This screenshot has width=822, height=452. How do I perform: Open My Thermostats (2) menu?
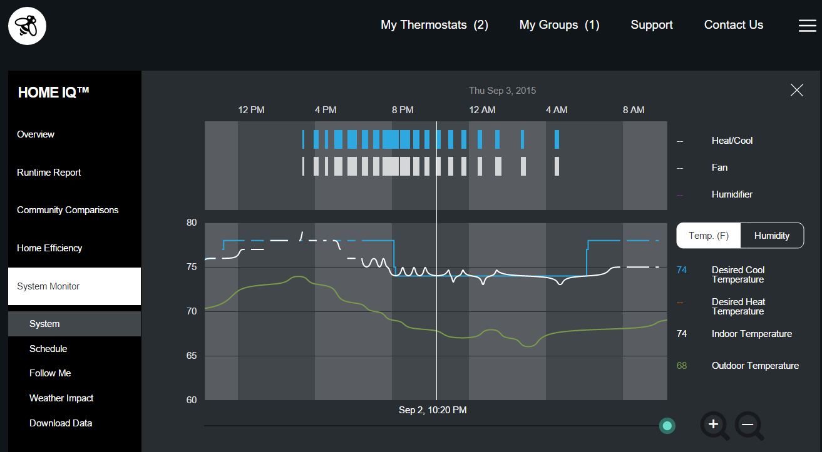tap(434, 25)
